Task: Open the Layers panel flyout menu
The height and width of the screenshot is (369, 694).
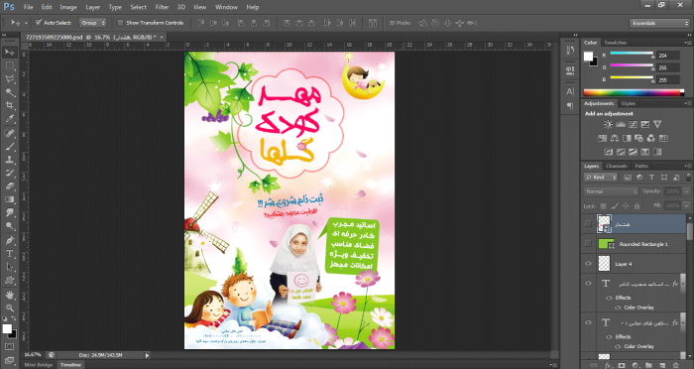Action: pos(689,166)
